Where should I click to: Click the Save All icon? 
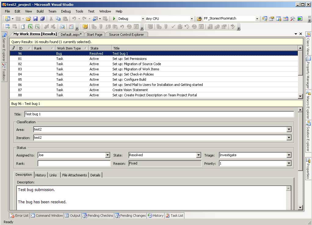[x=42, y=19]
